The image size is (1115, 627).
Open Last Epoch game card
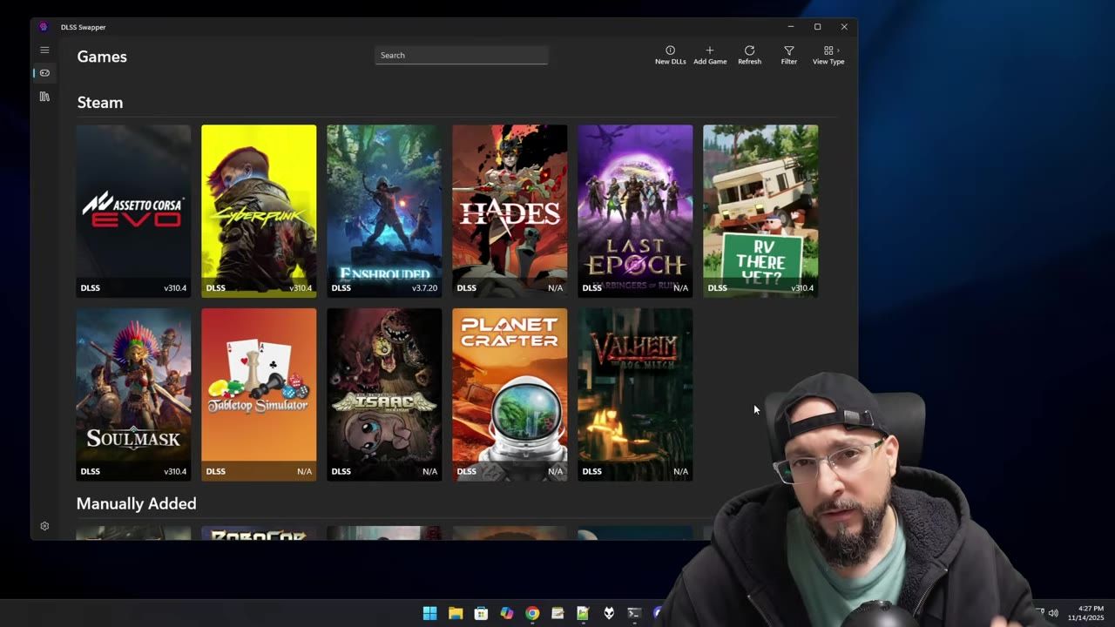(635, 211)
